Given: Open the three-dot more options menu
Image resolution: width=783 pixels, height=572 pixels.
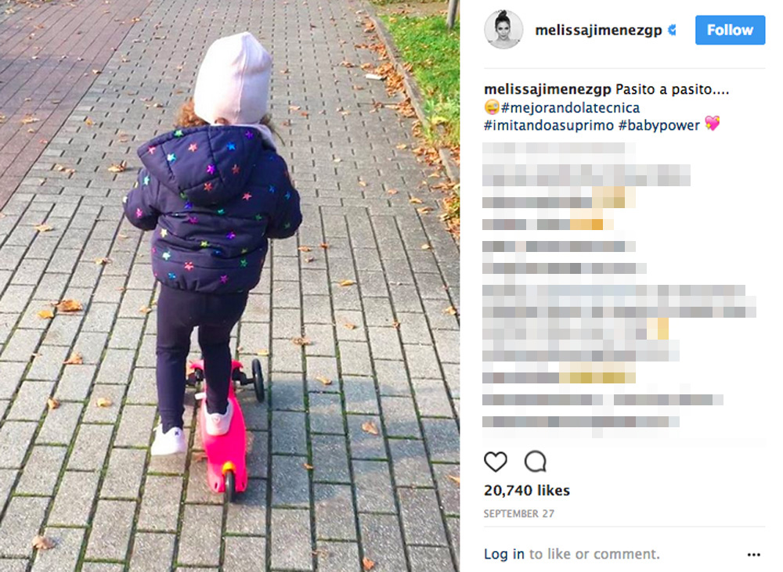Looking at the screenshot, I should point(753,555).
